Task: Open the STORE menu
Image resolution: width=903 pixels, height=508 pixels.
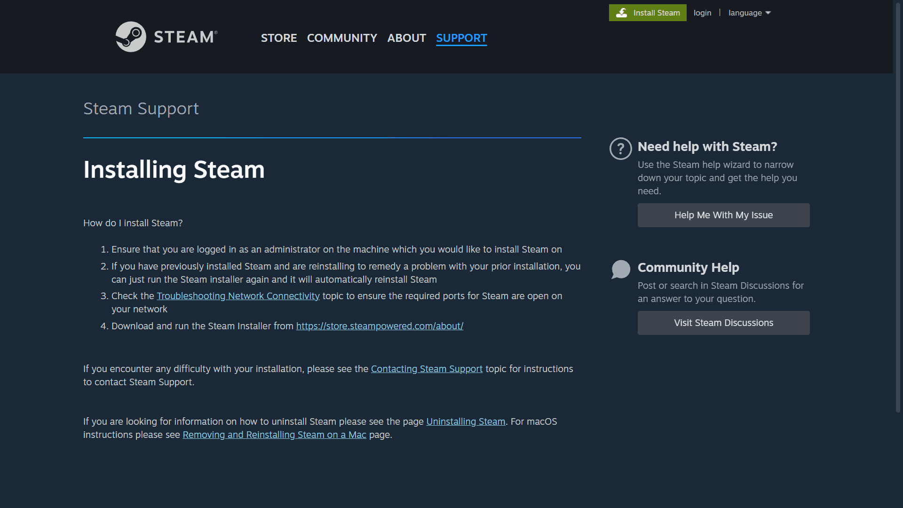Action: tap(279, 38)
